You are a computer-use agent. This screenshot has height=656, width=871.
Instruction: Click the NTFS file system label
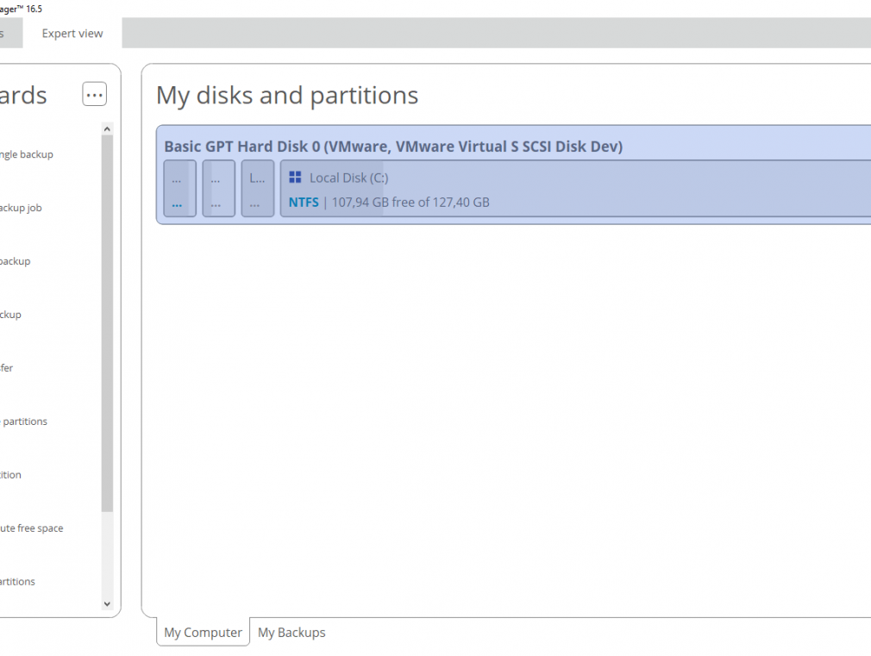[304, 203]
